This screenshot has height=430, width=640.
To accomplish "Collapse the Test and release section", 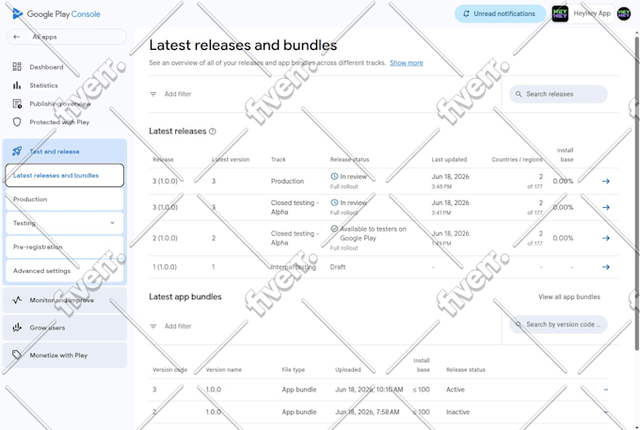I will coord(65,151).
